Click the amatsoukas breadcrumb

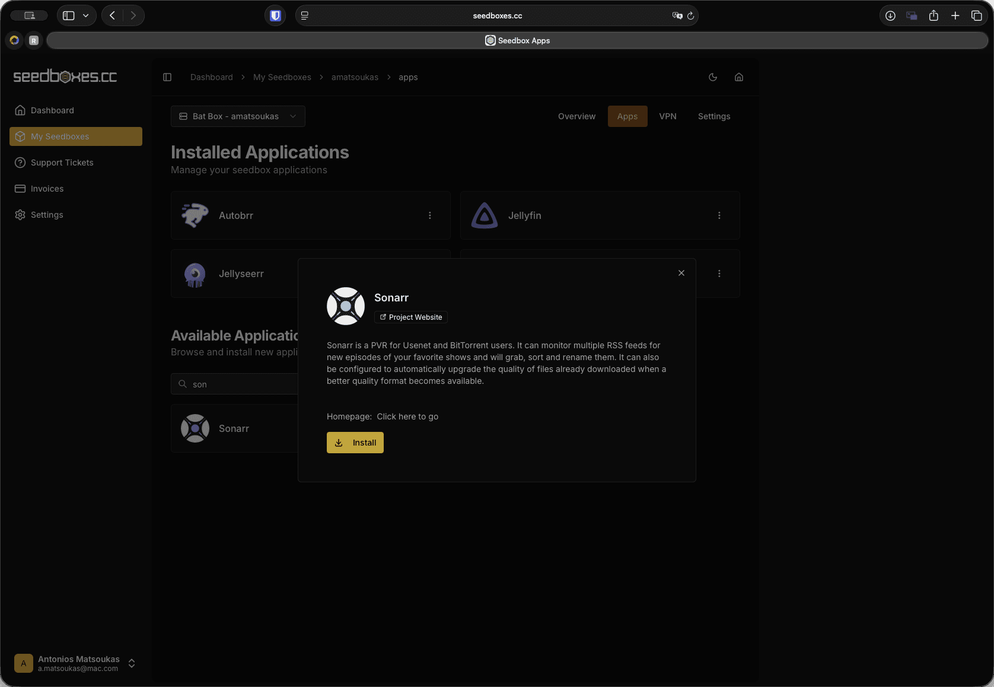click(355, 77)
